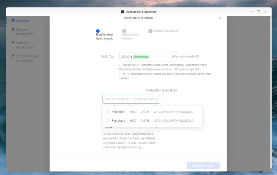Click step 3 Erstellen abschließen icon
Viewport: 277px width, 175px height.
pos(150,31)
